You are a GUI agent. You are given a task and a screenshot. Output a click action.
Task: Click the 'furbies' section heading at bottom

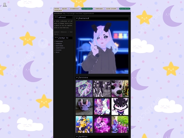(102, 137)
